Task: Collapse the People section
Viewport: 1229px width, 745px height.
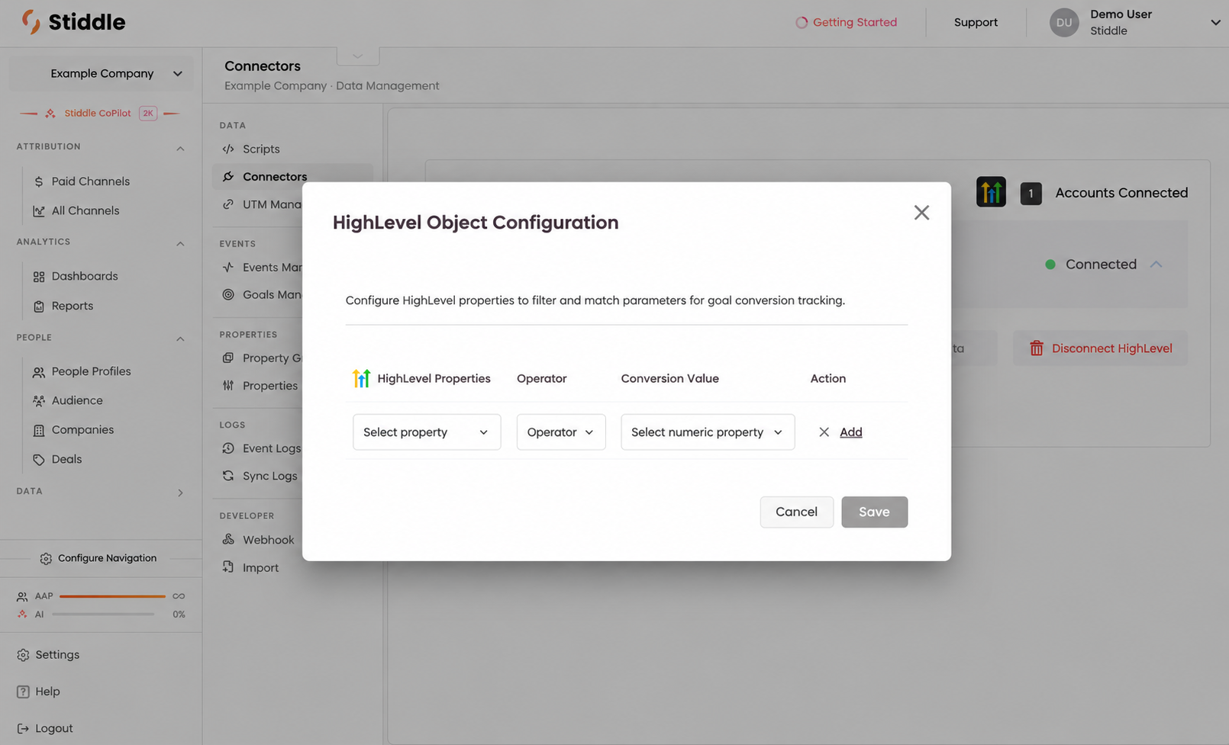Action: (180, 339)
